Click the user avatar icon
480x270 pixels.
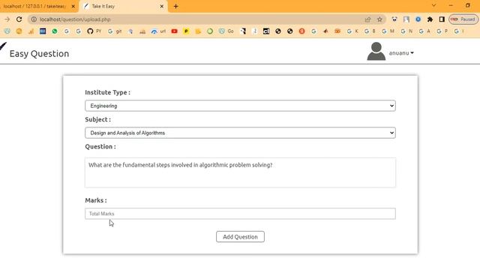(x=376, y=52)
